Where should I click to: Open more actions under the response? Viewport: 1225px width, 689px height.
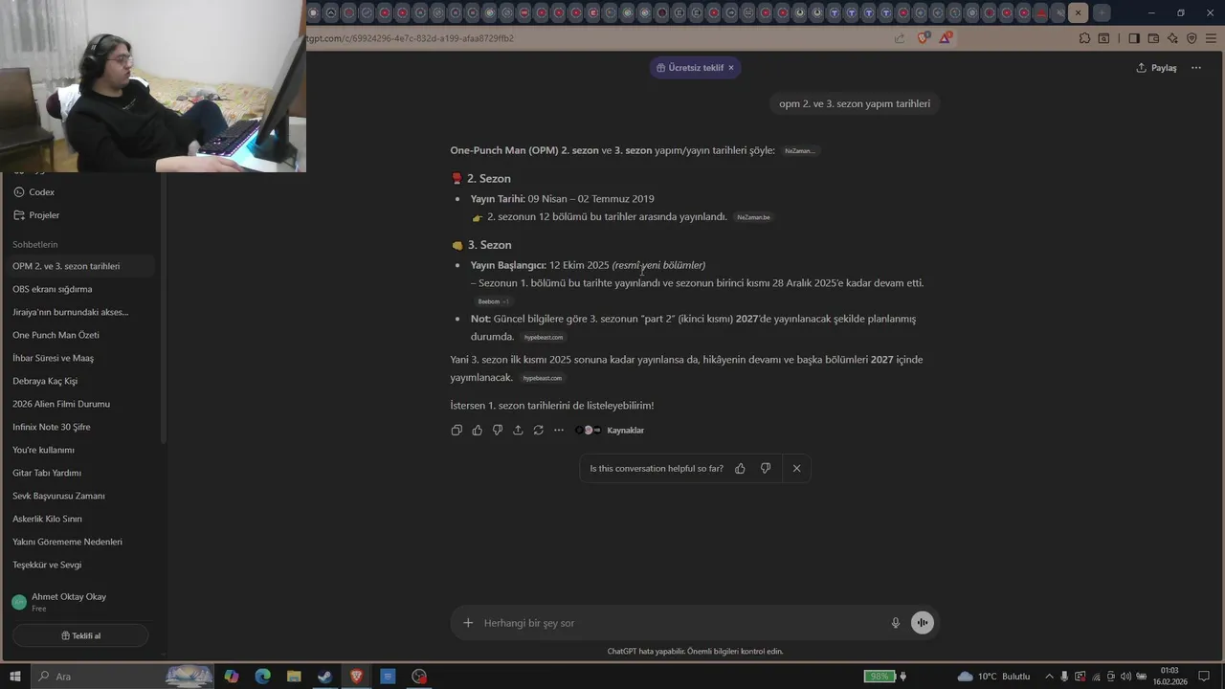(559, 431)
